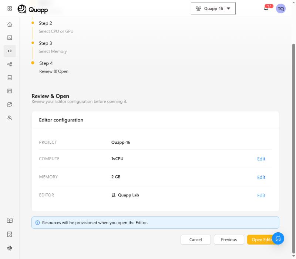The width and height of the screenshot is (296, 259).
Task: Open the document search sidebar icon
Action: [10, 235]
